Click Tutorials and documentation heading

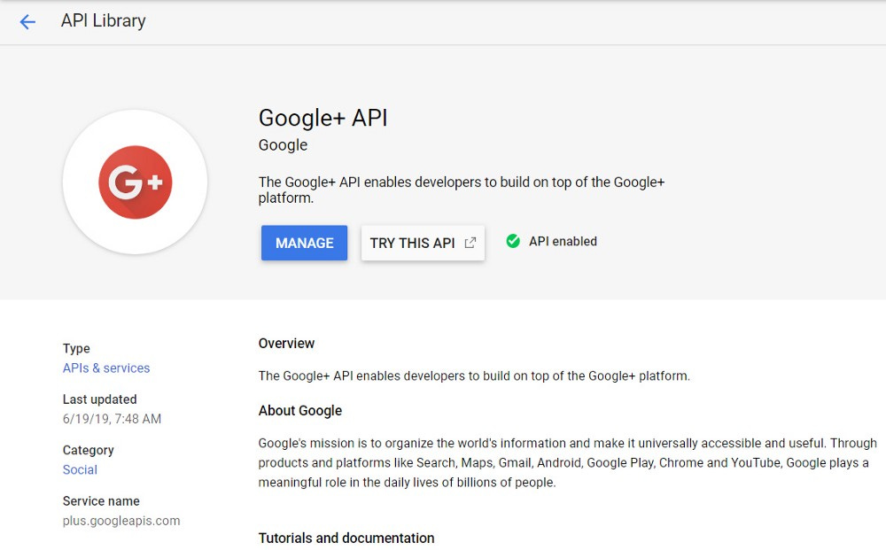(x=346, y=538)
